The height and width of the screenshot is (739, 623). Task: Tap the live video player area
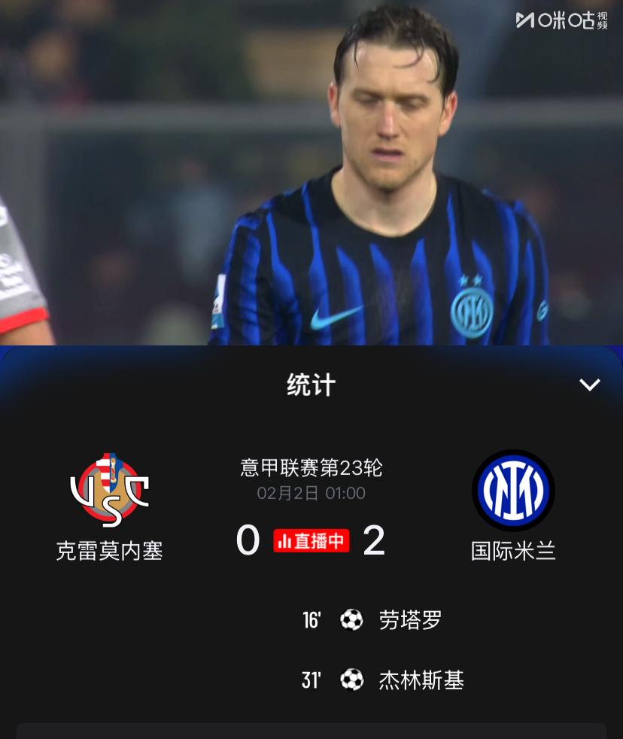311,172
